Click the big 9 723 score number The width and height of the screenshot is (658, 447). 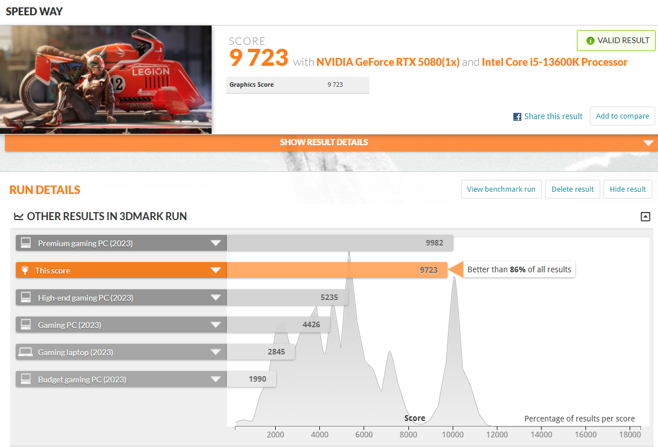point(259,58)
